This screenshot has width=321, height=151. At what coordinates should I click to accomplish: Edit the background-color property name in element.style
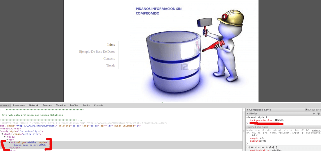(261, 120)
